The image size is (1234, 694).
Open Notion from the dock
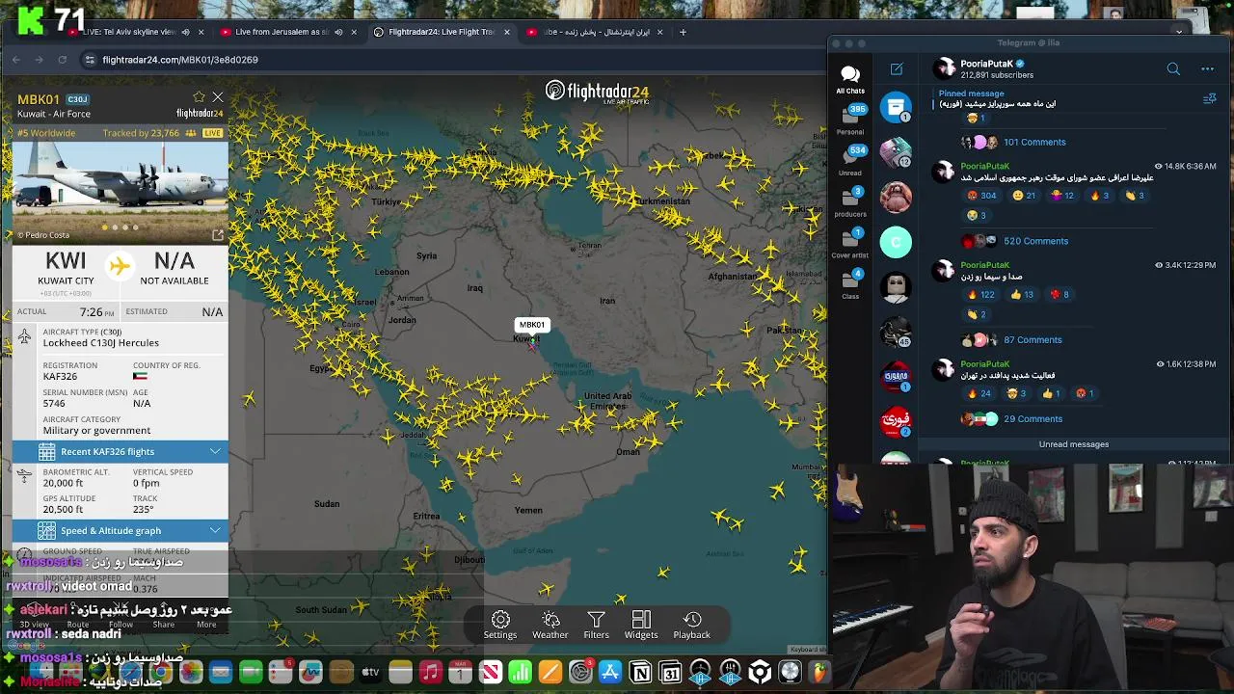pyautogui.click(x=640, y=672)
